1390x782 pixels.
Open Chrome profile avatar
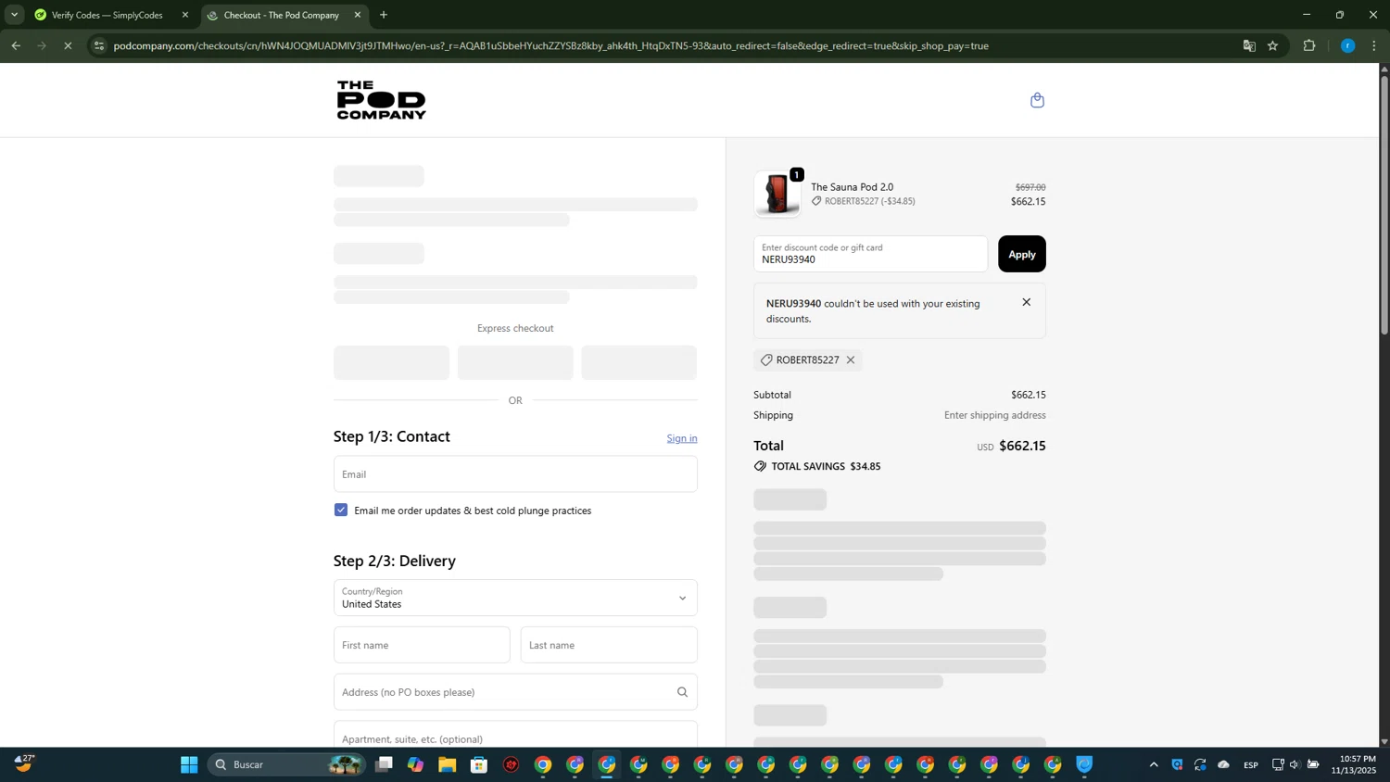[1347, 45]
